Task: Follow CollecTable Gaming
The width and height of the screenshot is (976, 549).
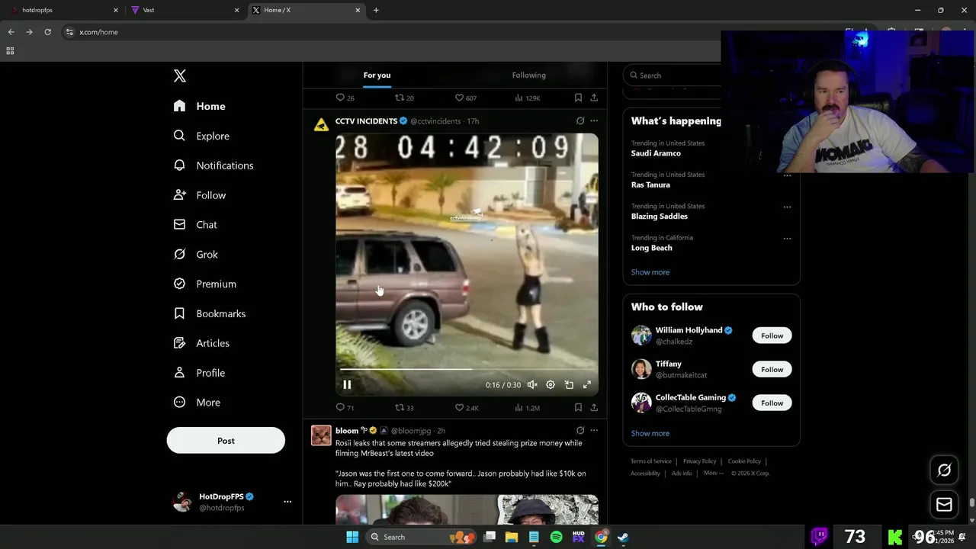Action: [772, 403]
